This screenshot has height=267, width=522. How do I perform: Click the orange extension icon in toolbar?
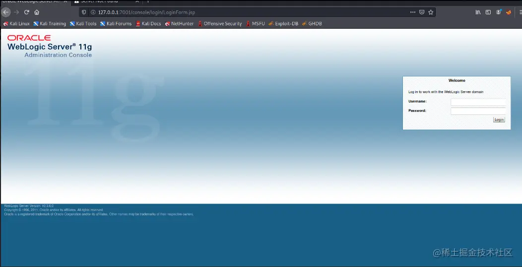(x=509, y=12)
